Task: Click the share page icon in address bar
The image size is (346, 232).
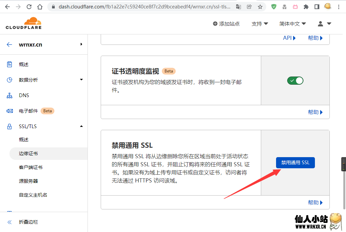Action: (x=249, y=7)
